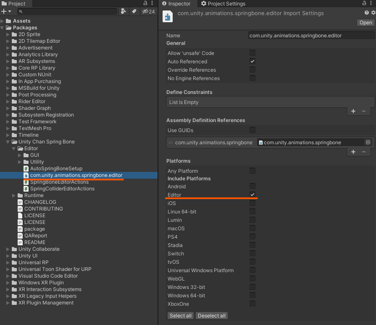Expand the Assets folder
The height and width of the screenshot is (325, 376).
tap(2, 21)
